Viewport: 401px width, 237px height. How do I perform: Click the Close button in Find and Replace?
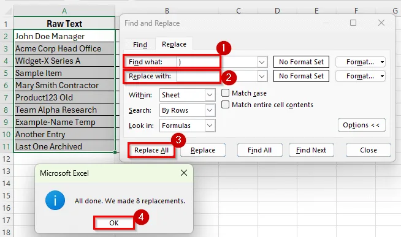coord(369,150)
